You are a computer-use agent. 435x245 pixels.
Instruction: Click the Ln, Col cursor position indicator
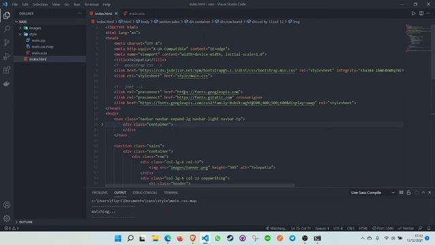click(x=300, y=229)
